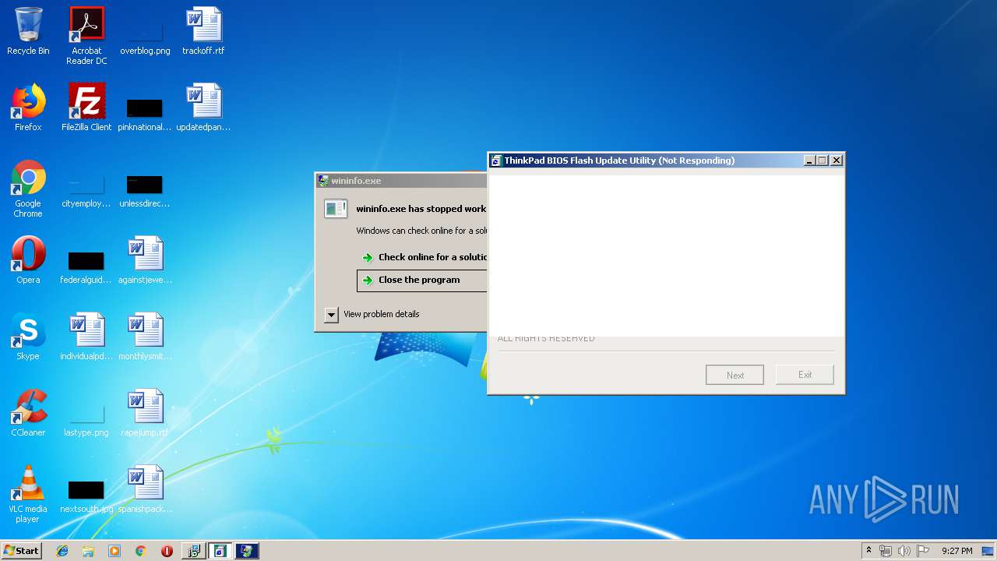This screenshot has height=561, width=997.
Task: Click the 9:27 PM clock
Action: coord(956,551)
